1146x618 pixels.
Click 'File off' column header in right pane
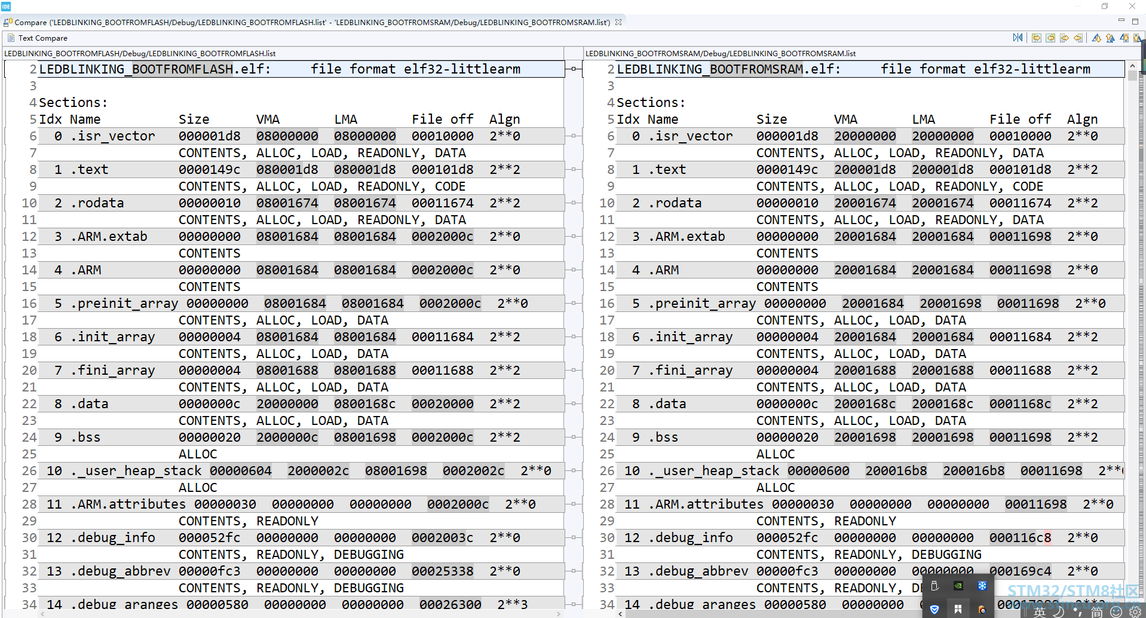click(1021, 120)
